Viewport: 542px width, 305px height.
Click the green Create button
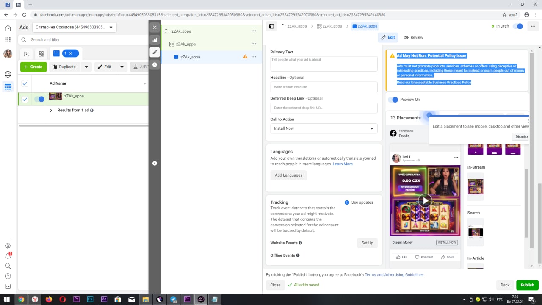tap(33, 67)
